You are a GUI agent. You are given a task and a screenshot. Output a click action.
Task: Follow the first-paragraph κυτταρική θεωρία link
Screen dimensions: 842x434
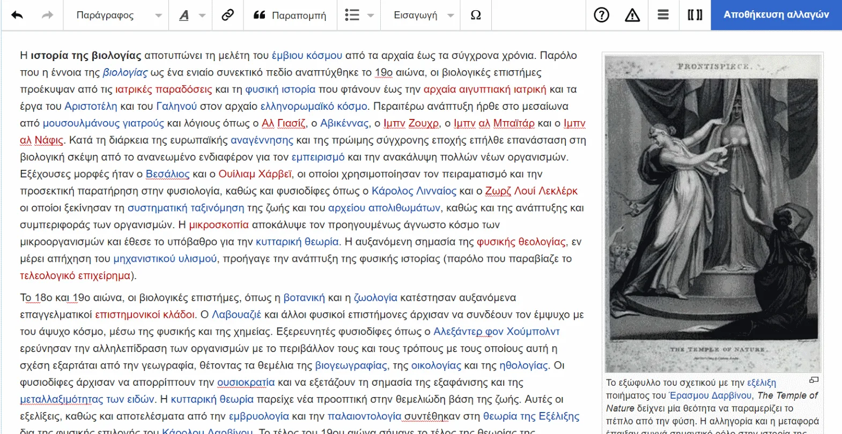[x=297, y=242]
